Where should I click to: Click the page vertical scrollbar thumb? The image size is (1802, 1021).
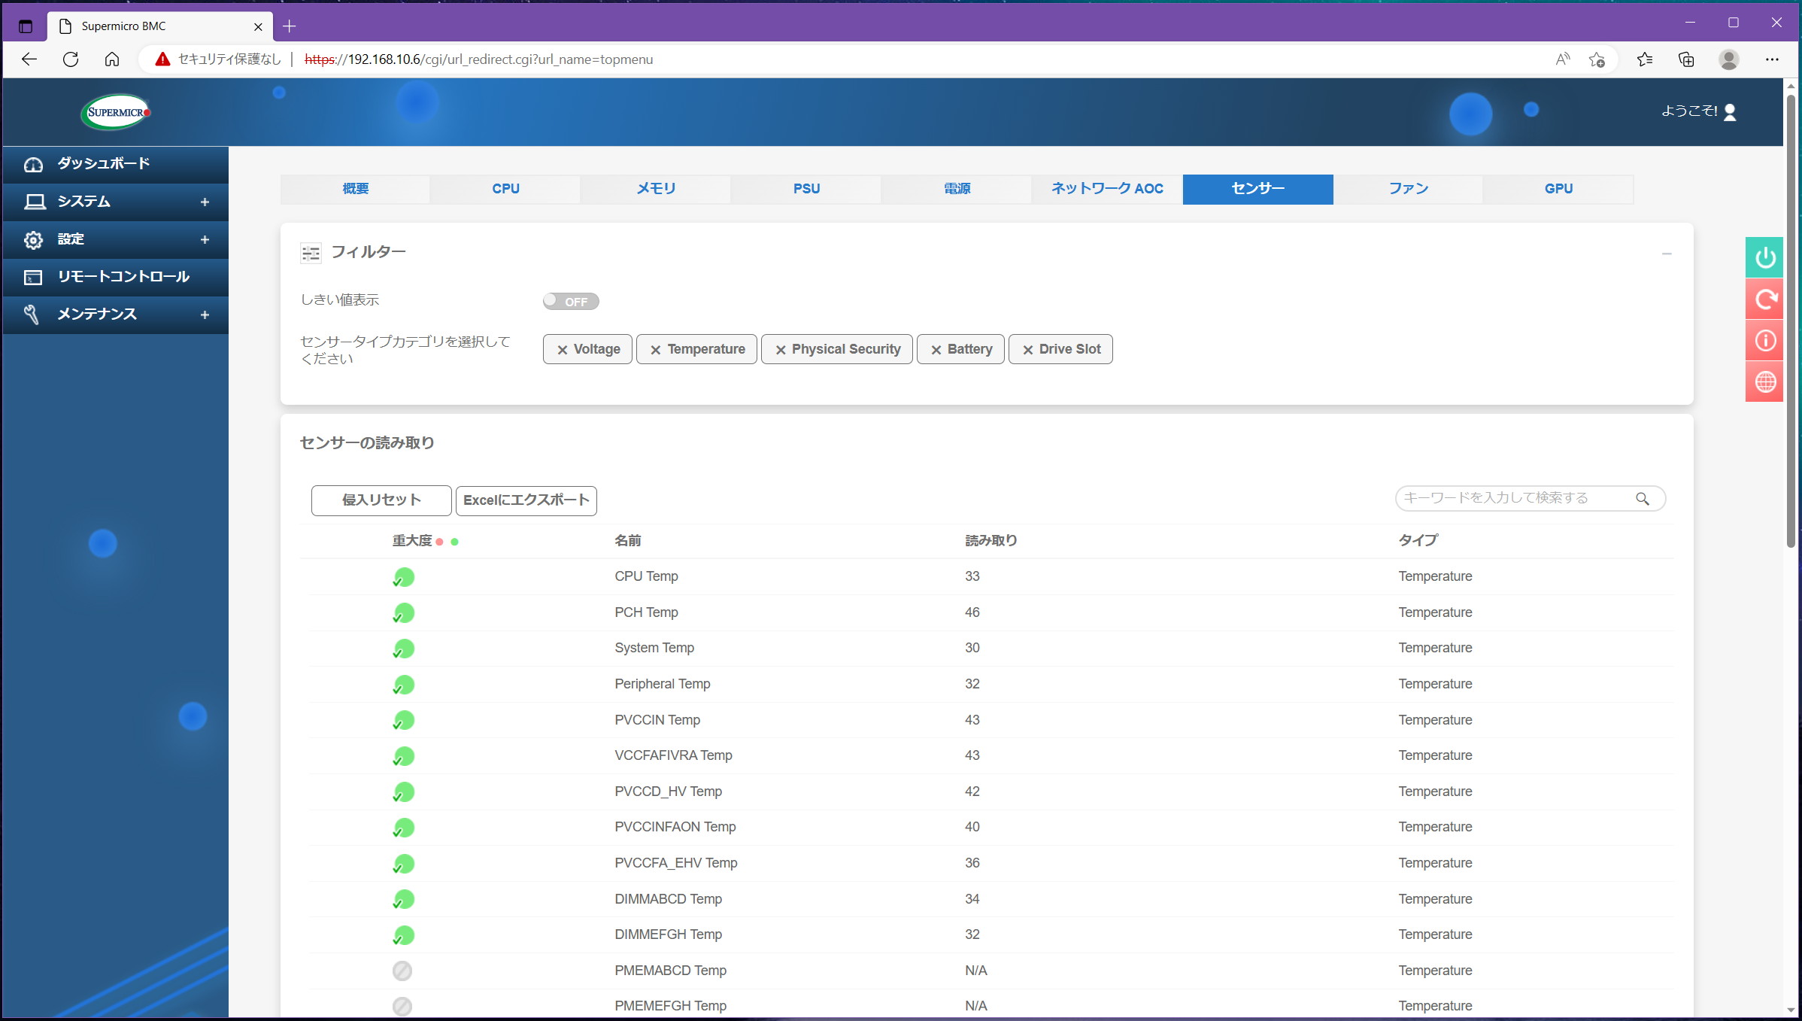click(x=1791, y=316)
